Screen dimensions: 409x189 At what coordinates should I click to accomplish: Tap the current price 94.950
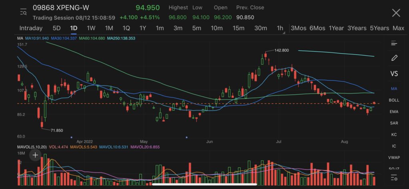148,8
